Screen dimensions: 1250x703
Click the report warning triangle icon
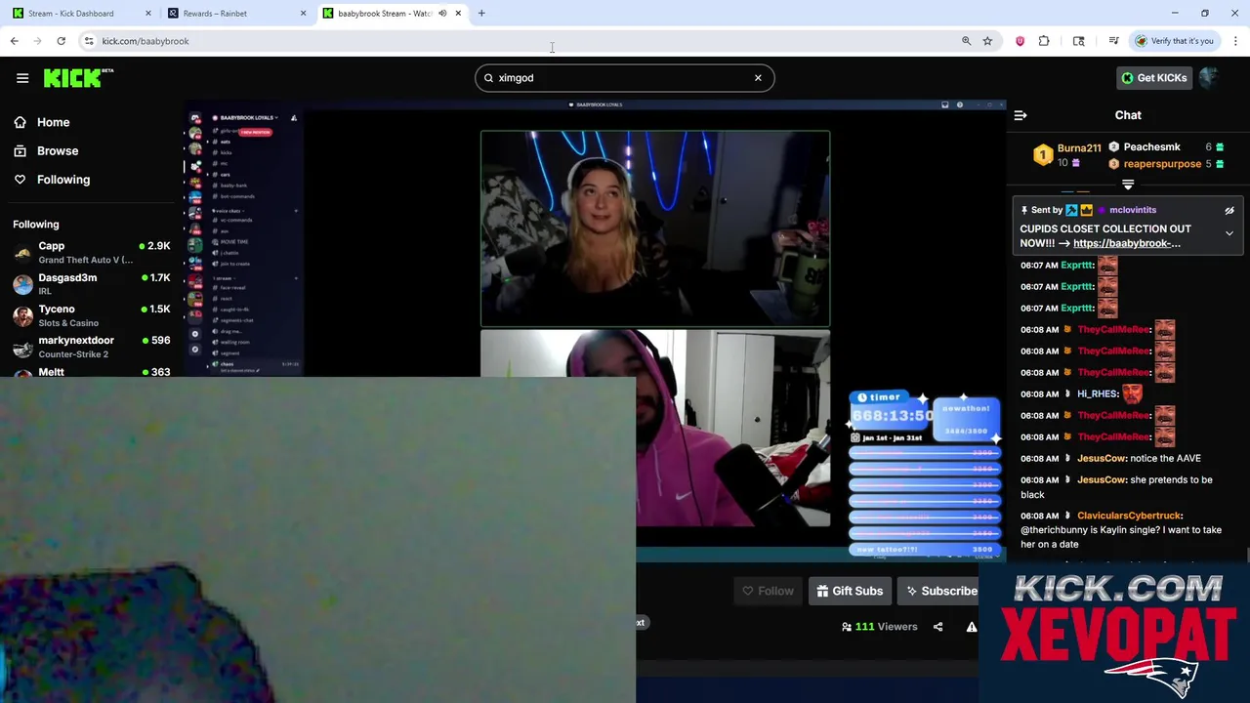(x=972, y=627)
